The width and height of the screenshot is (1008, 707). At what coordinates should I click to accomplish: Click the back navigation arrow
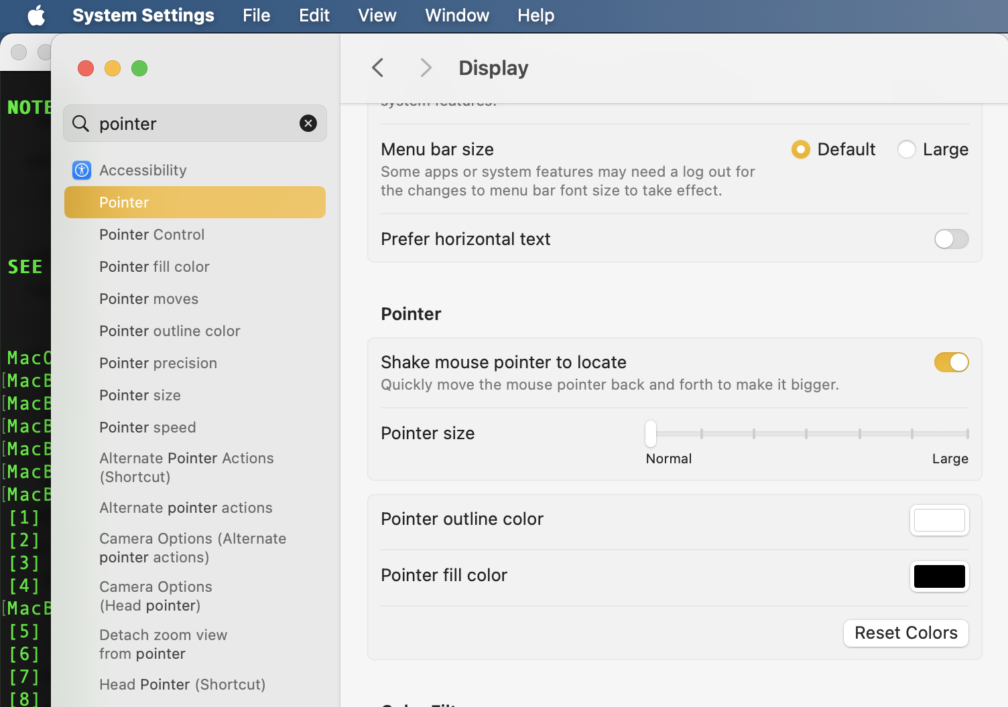coord(377,67)
